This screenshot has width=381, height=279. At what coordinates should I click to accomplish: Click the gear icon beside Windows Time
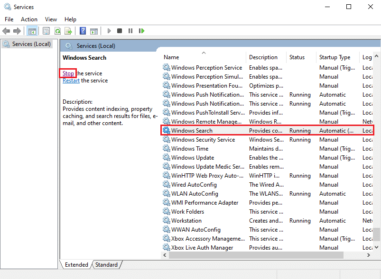pyautogui.click(x=166, y=148)
